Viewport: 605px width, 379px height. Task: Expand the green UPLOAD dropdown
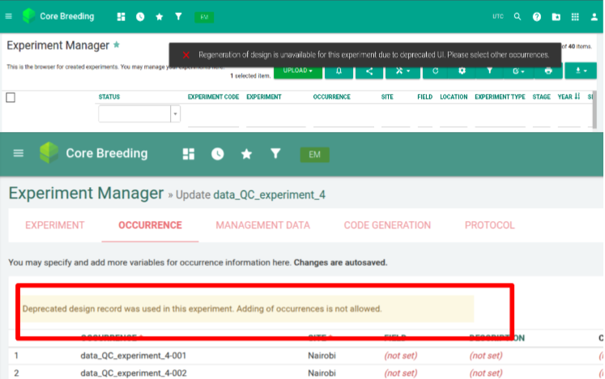pyautogui.click(x=296, y=71)
